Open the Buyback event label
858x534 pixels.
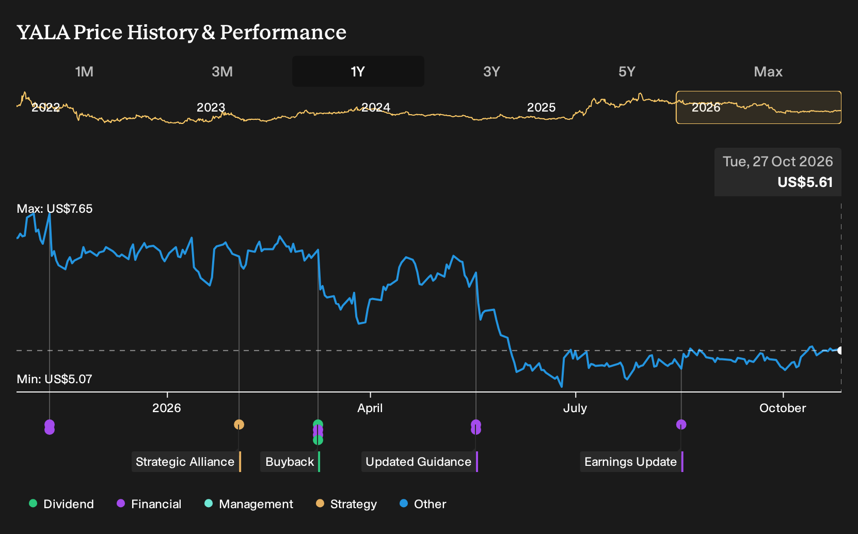pos(290,462)
